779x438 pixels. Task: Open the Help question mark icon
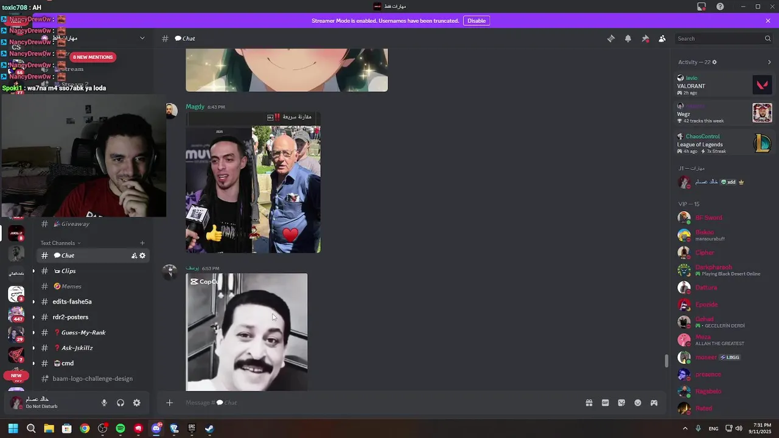721,7
